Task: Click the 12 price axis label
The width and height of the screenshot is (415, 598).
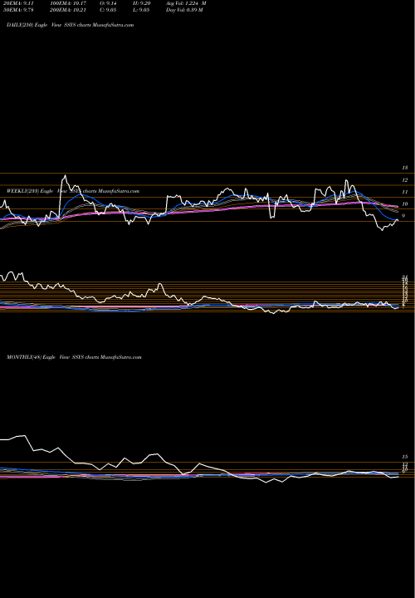Action: [x=405, y=180]
